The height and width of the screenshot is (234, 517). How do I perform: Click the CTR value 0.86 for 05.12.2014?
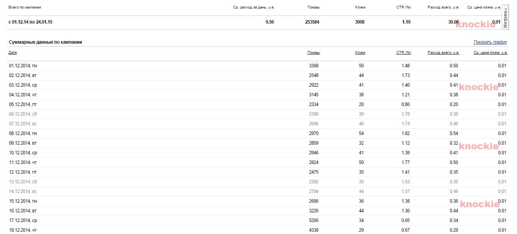point(405,104)
